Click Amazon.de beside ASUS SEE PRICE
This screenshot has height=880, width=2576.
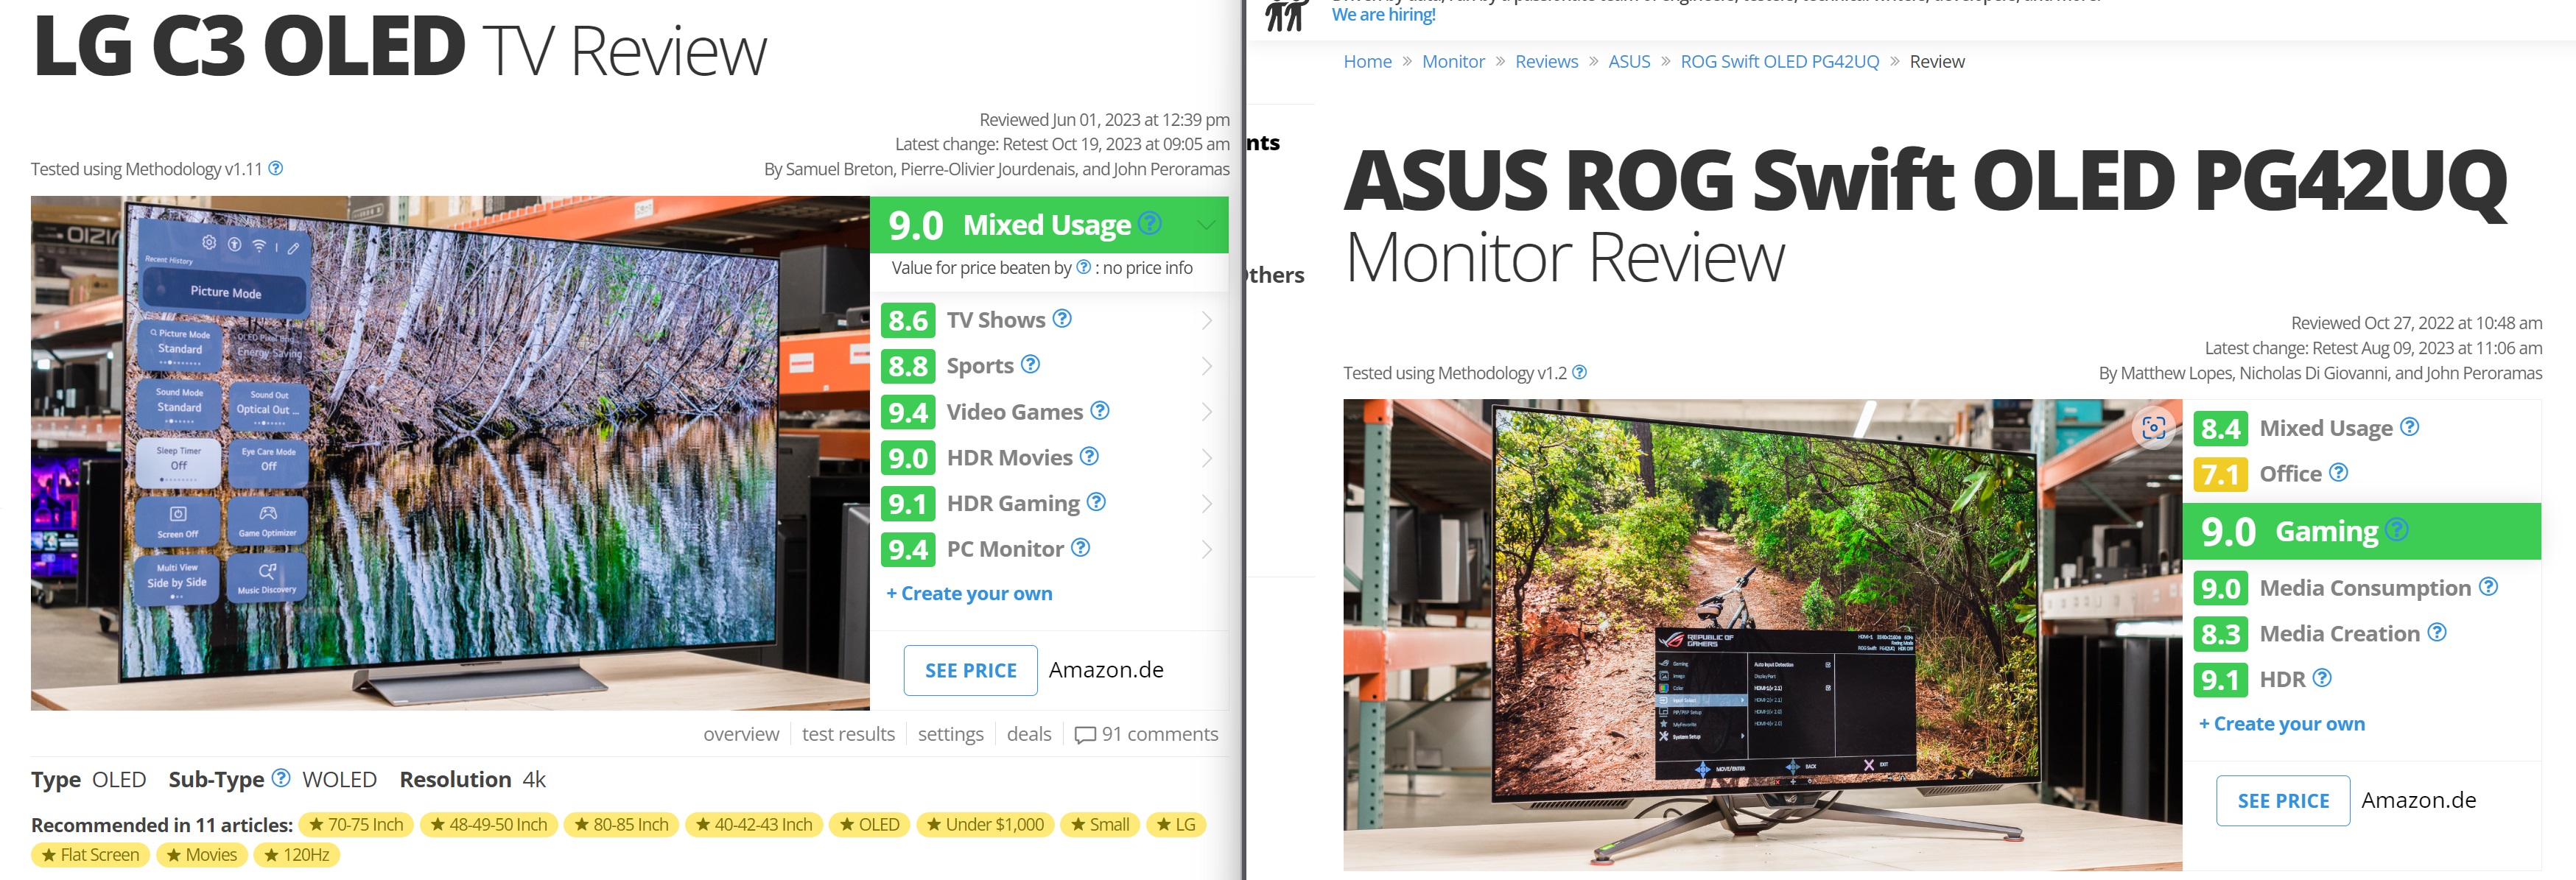[x=2418, y=800]
